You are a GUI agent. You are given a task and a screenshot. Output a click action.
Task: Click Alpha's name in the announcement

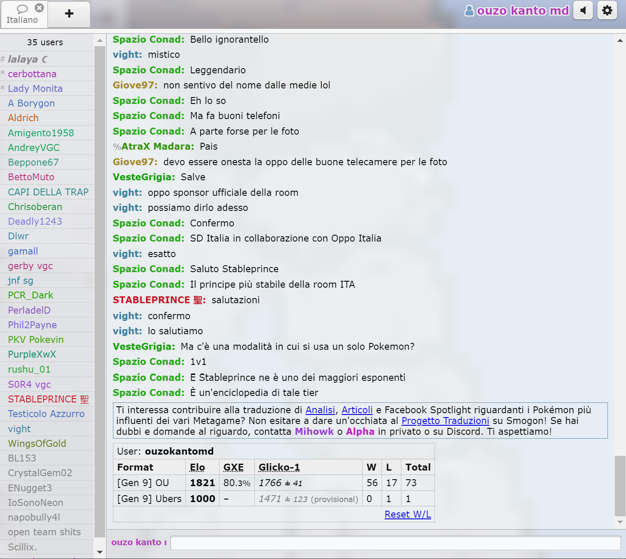point(360,431)
